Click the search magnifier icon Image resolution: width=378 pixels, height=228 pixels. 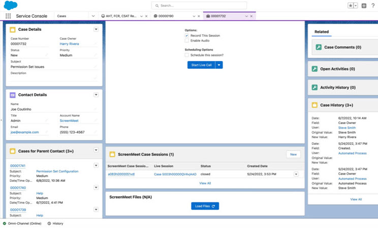point(157,6)
